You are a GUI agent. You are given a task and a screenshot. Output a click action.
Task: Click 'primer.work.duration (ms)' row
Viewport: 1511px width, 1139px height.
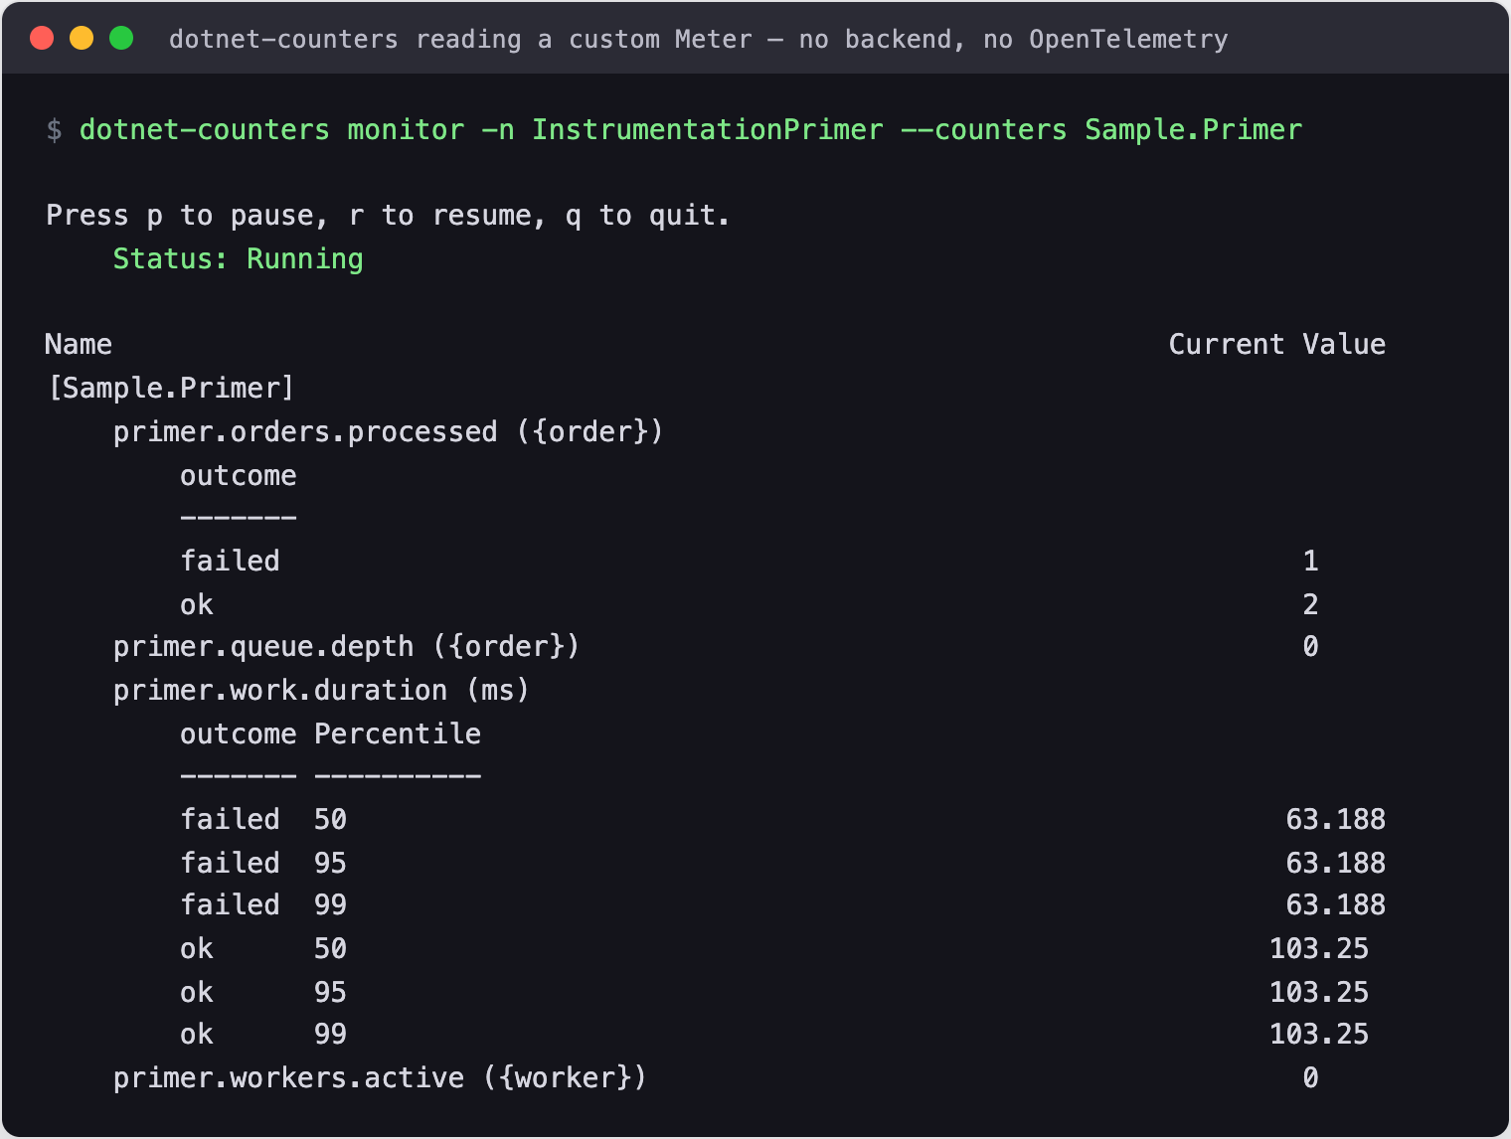(x=321, y=690)
